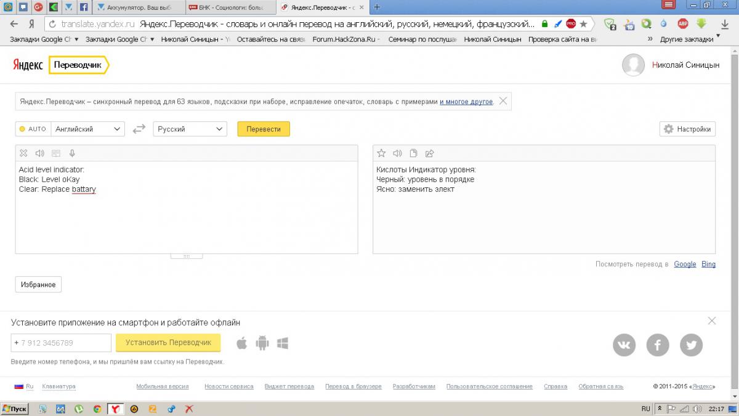Click the browser address bar
The image size is (739, 416).
click(320, 24)
